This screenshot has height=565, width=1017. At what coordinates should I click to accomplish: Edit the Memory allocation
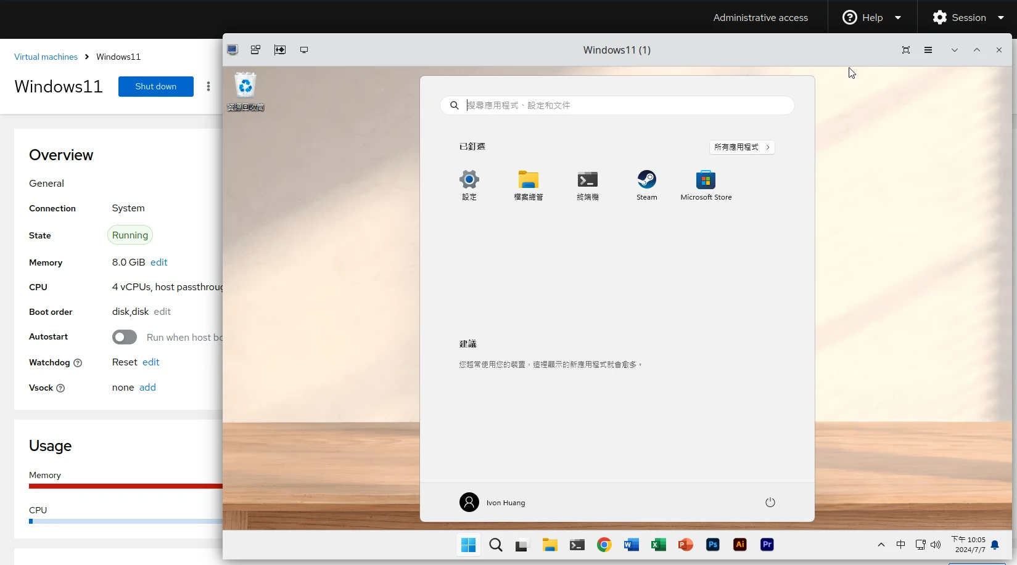[x=159, y=262]
